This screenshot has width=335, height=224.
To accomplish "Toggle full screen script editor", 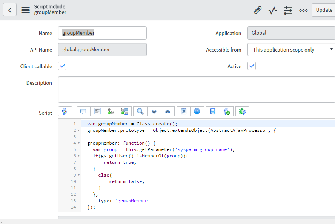I will [x=183, y=111].
